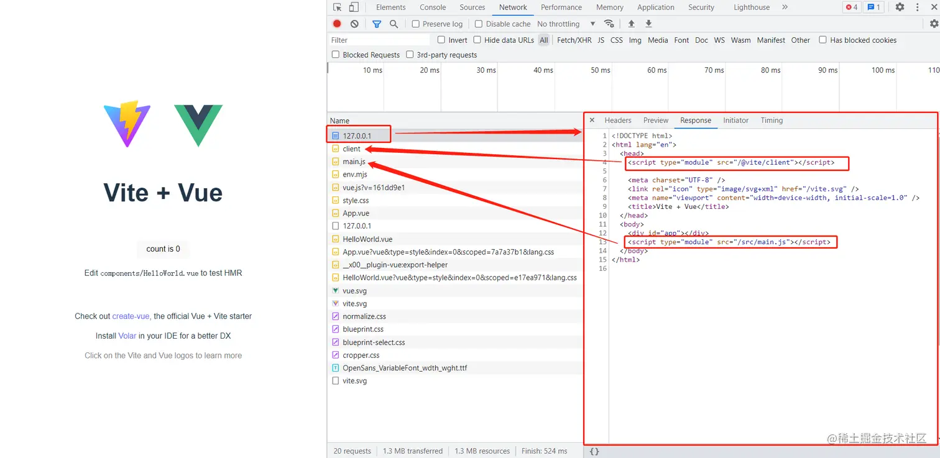Open the network conditions Wi-Fi icon
The width and height of the screenshot is (940, 458).
click(609, 24)
